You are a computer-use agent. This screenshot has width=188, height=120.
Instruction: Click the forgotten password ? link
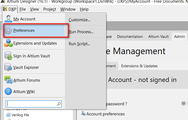117,104
